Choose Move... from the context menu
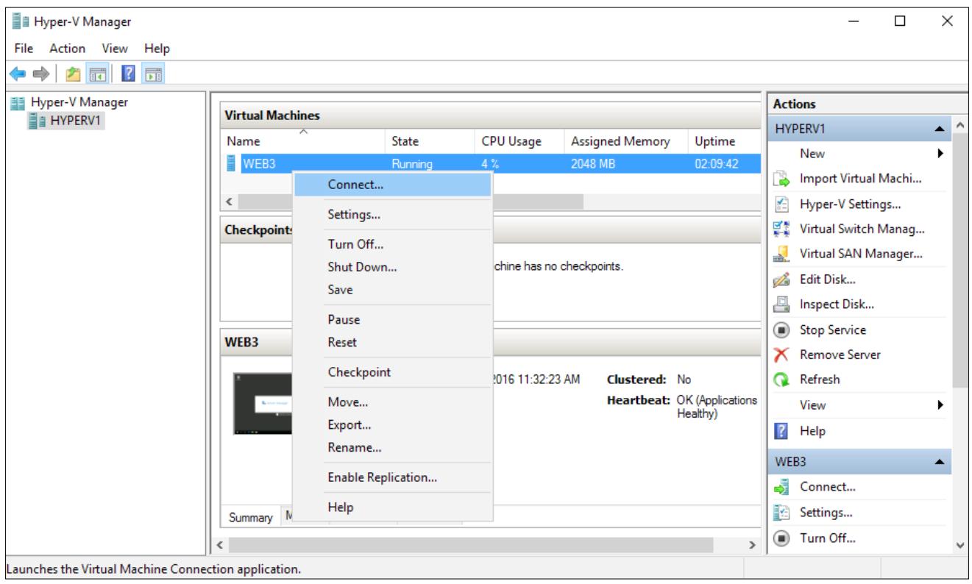 [x=391, y=402]
